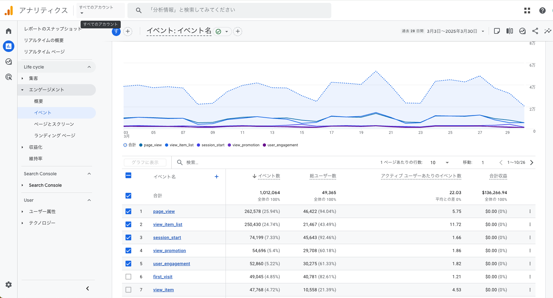This screenshot has height=298, width=553.
Task: Toggle session_start legend color dot
Action: click(x=198, y=145)
